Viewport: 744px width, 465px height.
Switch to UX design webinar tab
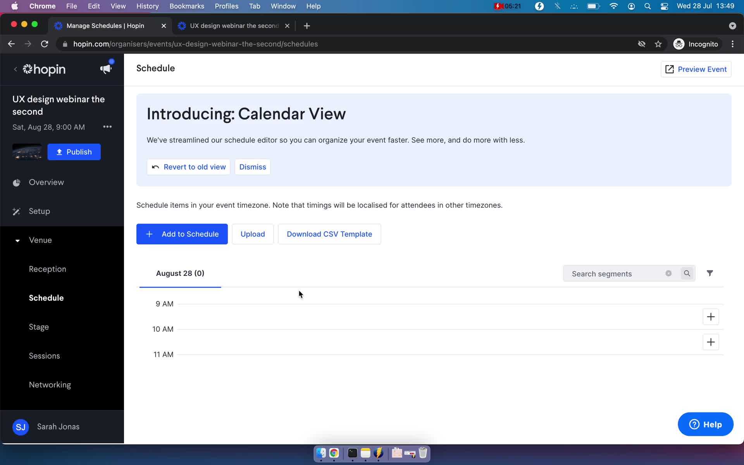click(x=234, y=26)
